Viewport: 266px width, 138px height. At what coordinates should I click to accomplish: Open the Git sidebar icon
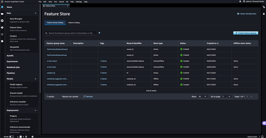[x=2, y=27]
